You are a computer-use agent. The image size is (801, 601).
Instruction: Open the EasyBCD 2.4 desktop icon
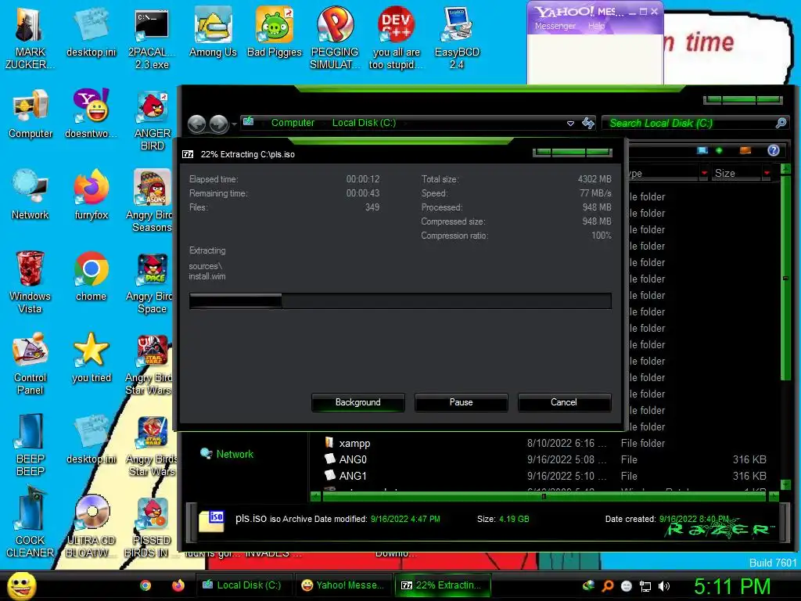point(457,38)
